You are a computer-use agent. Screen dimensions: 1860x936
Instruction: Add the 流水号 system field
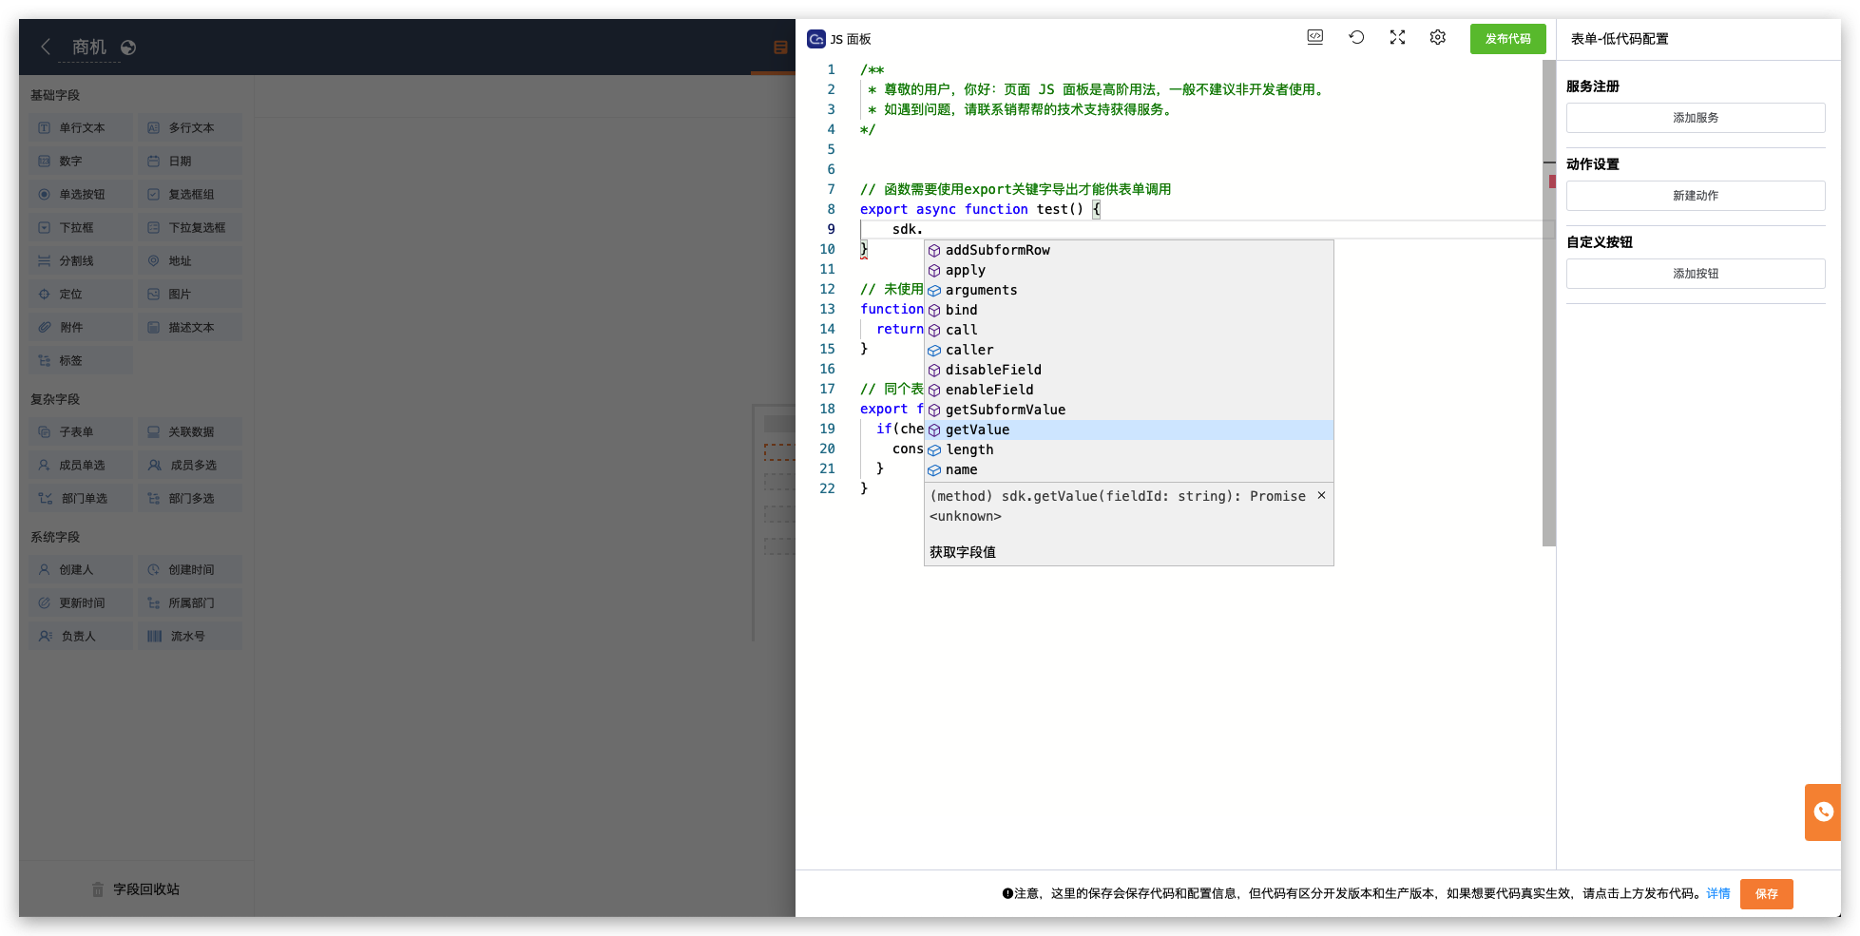click(x=189, y=635)
